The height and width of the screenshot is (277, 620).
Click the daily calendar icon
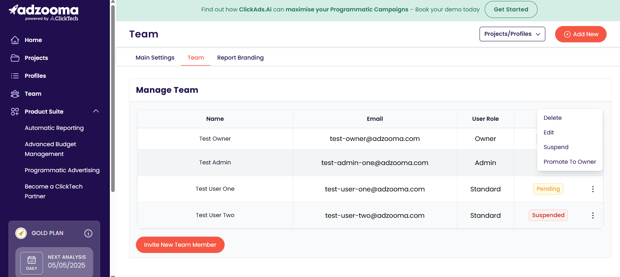pos(32,260)
